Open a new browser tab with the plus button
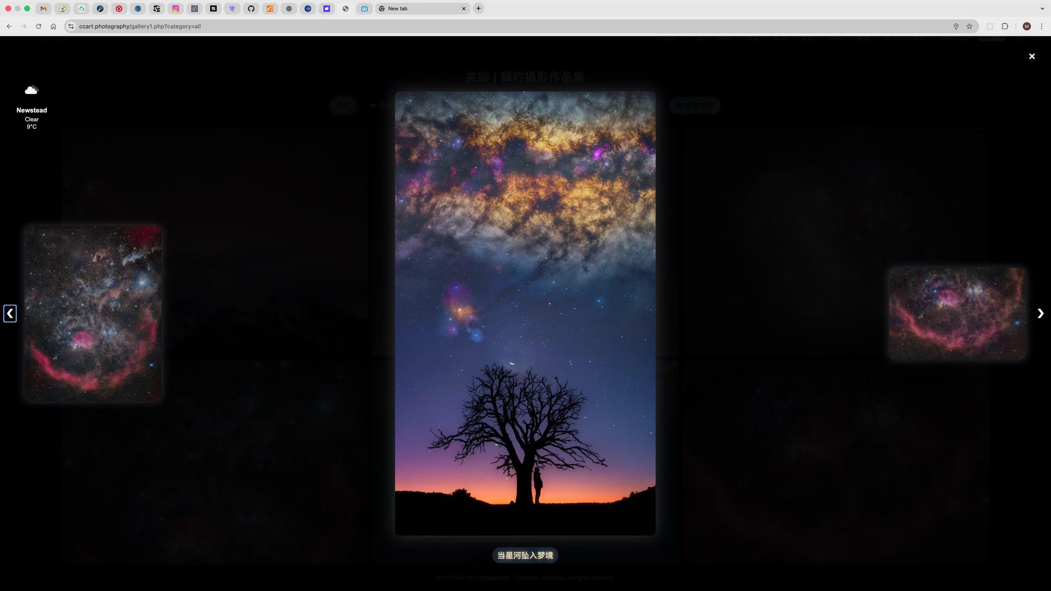 coord(479,9)
